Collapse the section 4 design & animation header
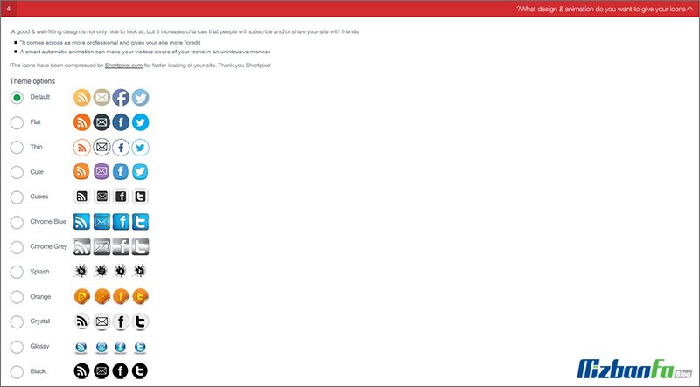 (350, 9)
